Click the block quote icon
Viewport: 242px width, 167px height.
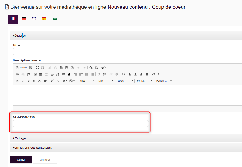123,74
